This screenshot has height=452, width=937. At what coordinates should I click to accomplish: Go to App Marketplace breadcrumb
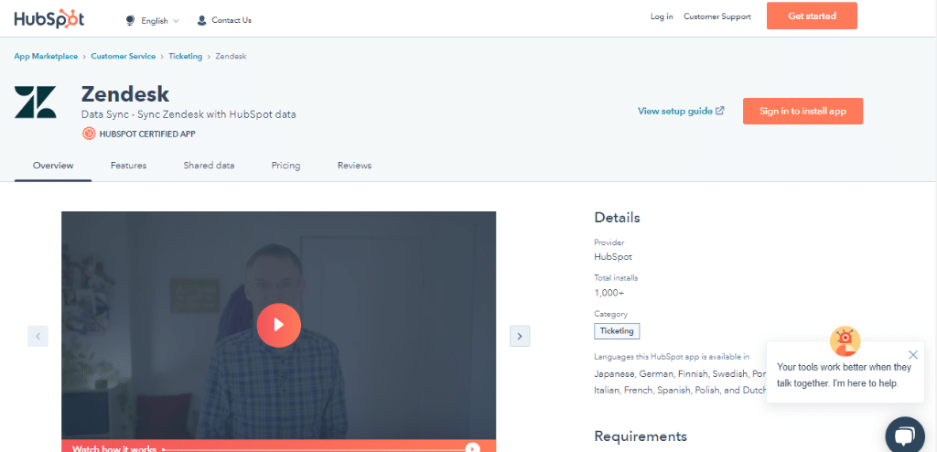click(46, 56)
